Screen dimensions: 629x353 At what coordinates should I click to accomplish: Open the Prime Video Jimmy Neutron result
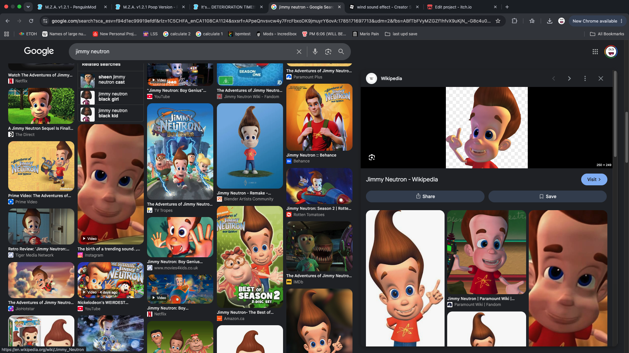click(41, 166)
